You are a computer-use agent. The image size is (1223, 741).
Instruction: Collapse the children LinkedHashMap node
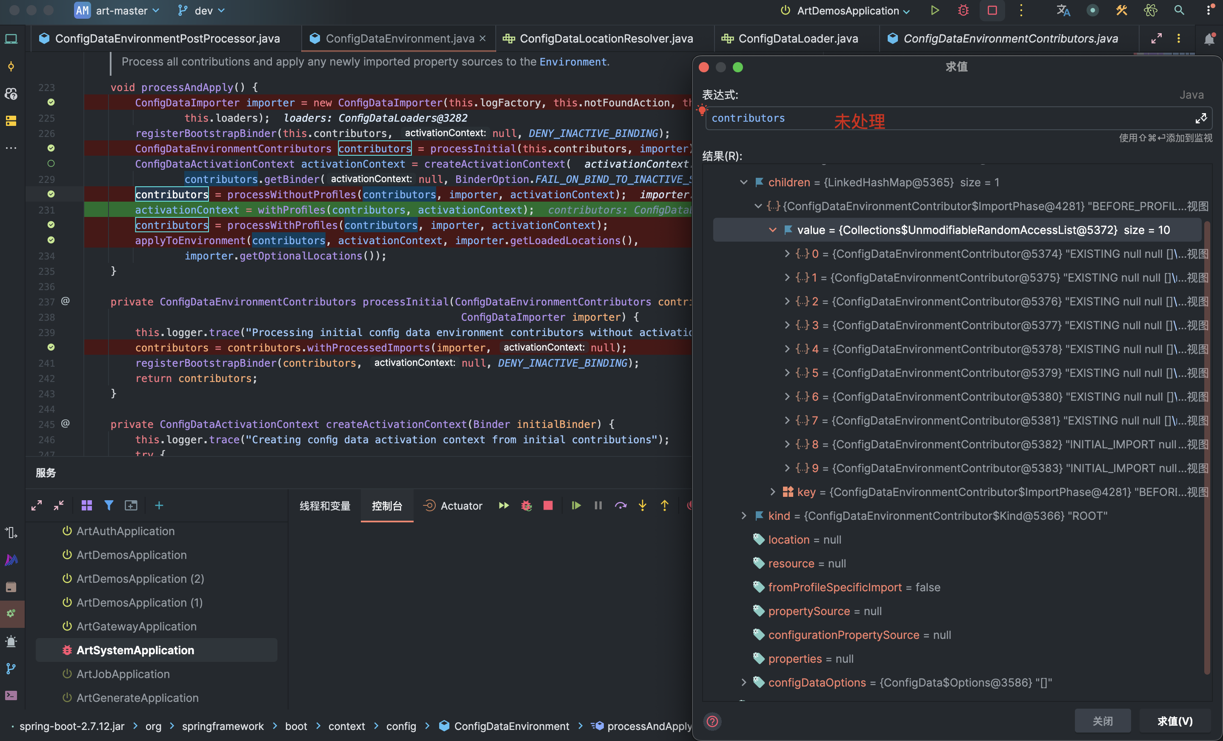pos(743,182)
